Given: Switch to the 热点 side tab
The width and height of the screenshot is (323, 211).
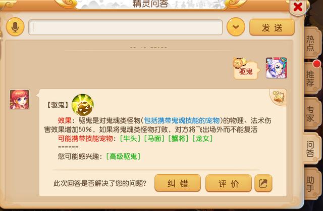Looking at the screenshot, I should [x=311, y=43].
